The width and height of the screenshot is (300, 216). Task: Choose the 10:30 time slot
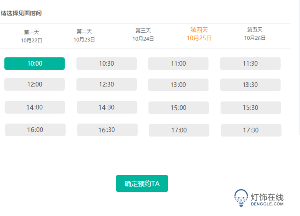click(107, 63)
